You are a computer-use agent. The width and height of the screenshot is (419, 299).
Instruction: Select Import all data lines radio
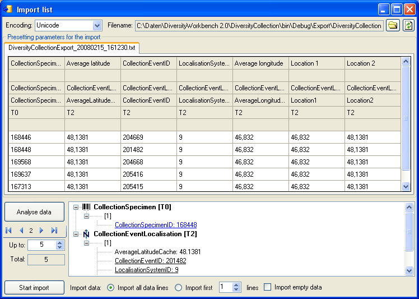pyautogui.click(x=110, y=288)
